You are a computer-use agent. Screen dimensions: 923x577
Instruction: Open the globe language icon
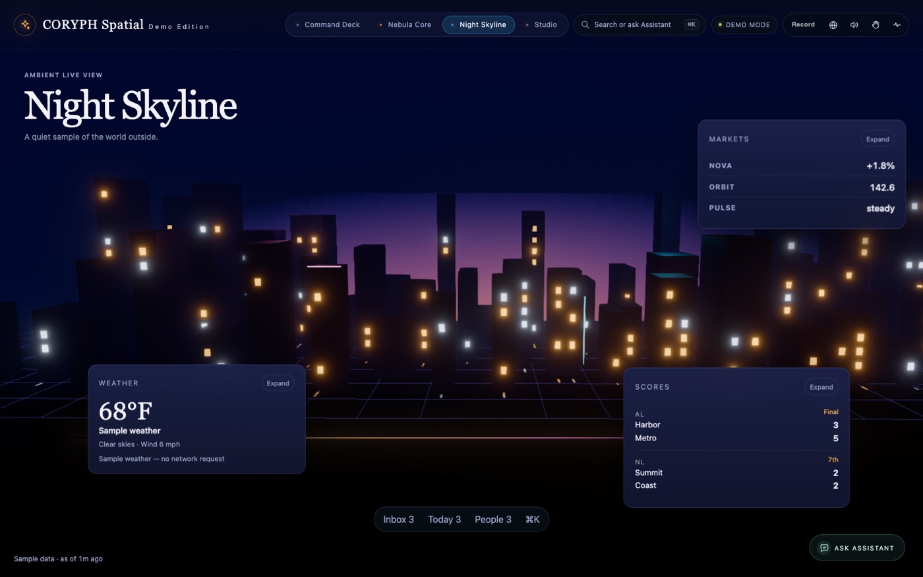833,25
